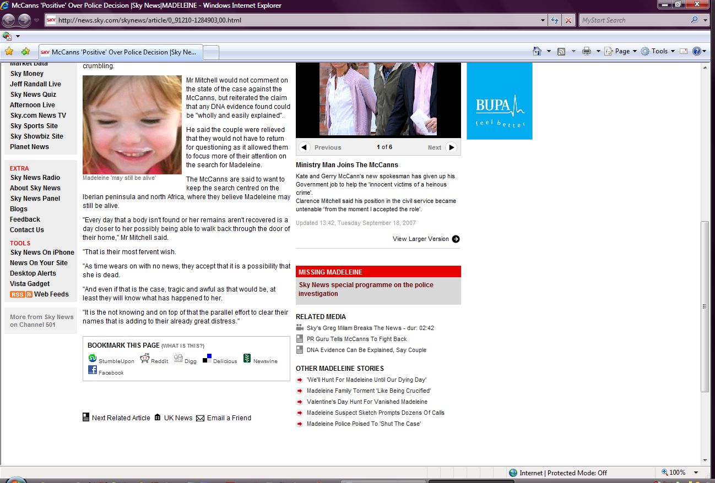Image resolution: width=715 pixels, height=483 pixels.
Task: Open the Sky News Radio link
Action: pos(35,178)
